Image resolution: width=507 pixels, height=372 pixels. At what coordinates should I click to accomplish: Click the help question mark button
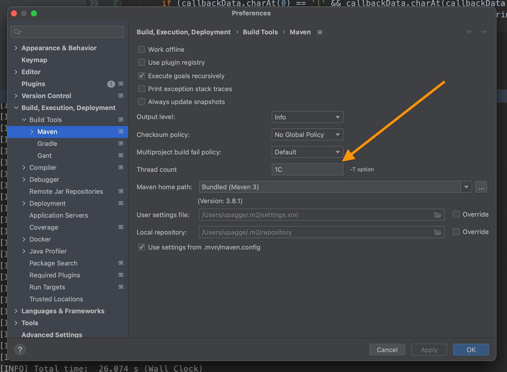tap(20, 350)
